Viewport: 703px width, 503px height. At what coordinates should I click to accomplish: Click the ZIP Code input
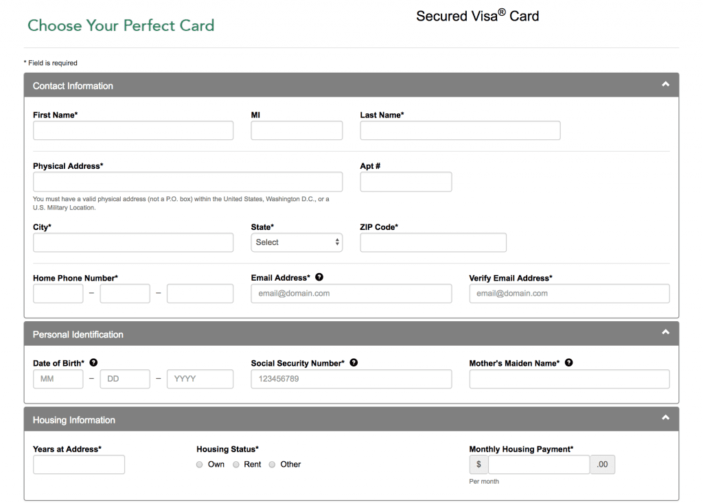(x=433, y=242)
